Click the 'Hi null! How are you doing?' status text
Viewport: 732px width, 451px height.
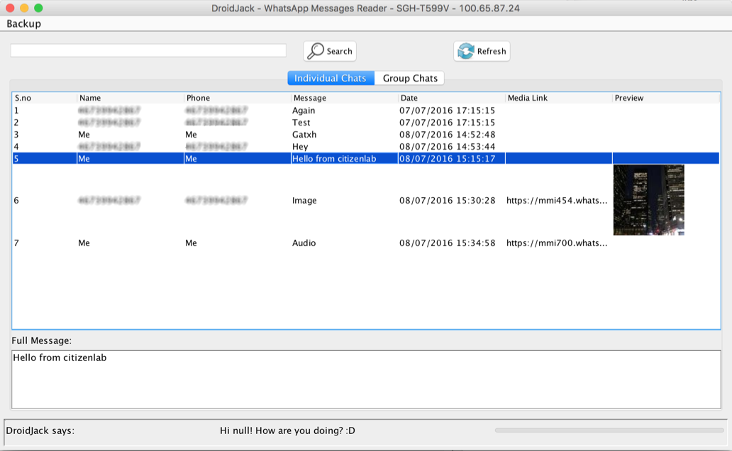tap(287, 430)
